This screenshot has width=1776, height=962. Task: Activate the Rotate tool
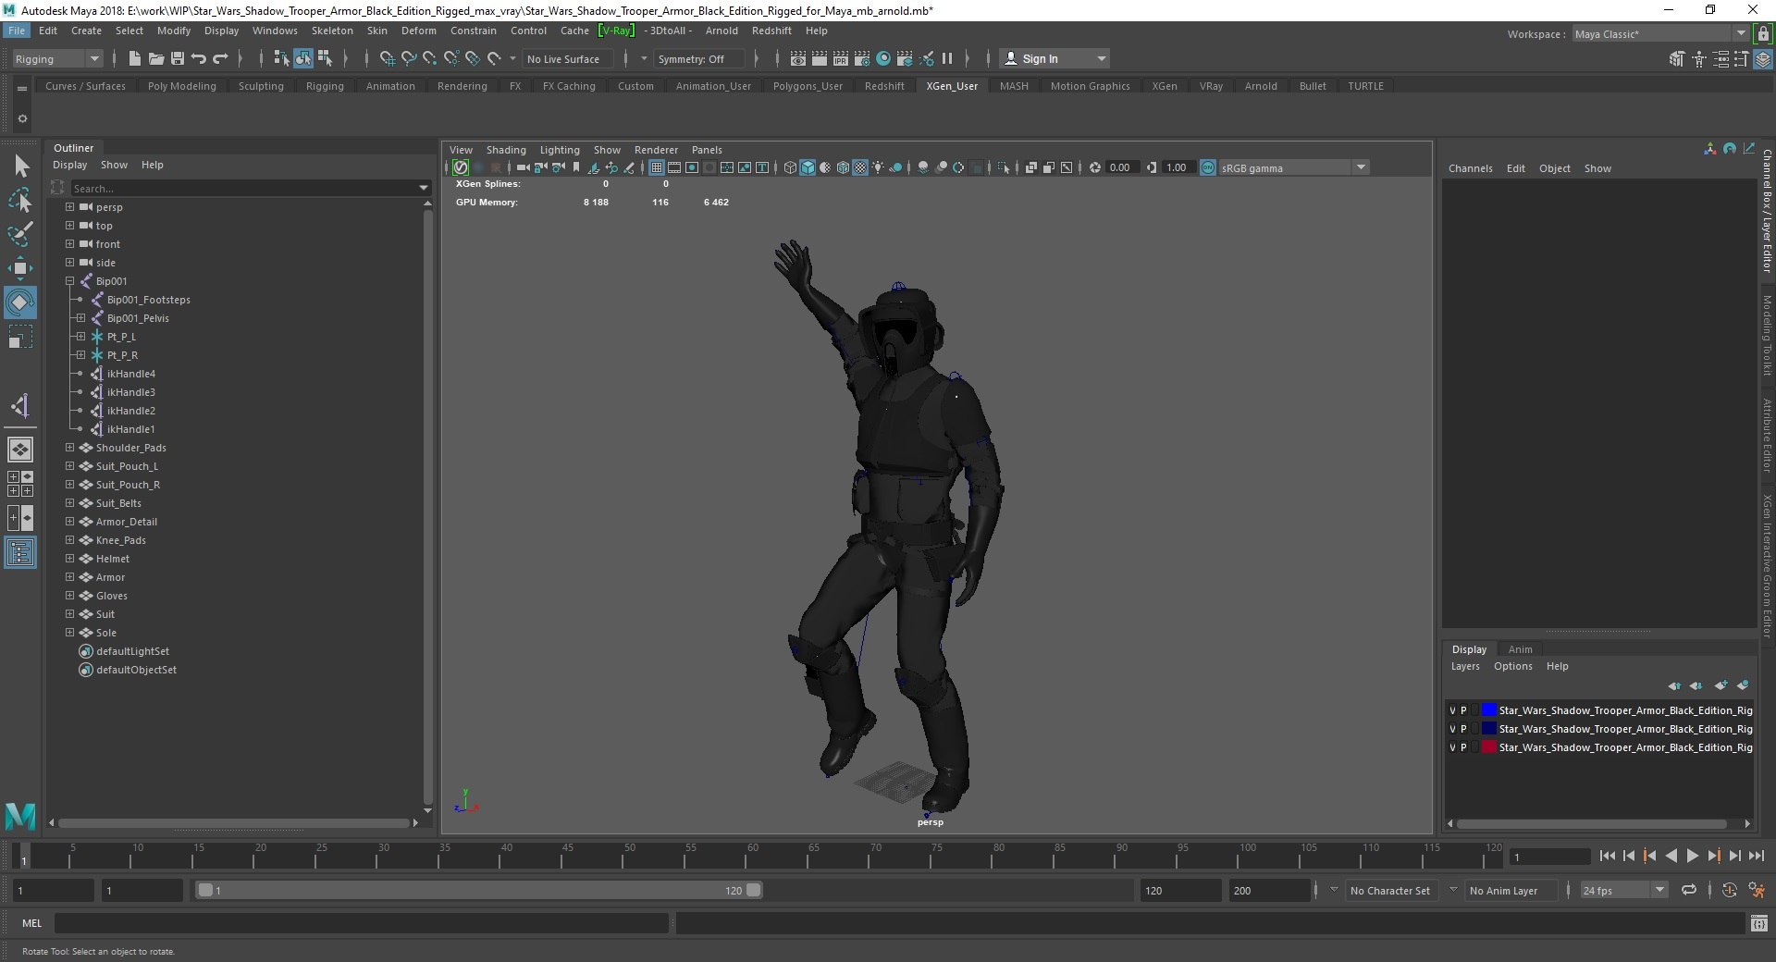(x=20, y=302)
